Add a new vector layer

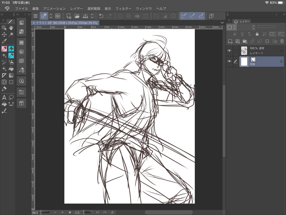coord(237,41)
